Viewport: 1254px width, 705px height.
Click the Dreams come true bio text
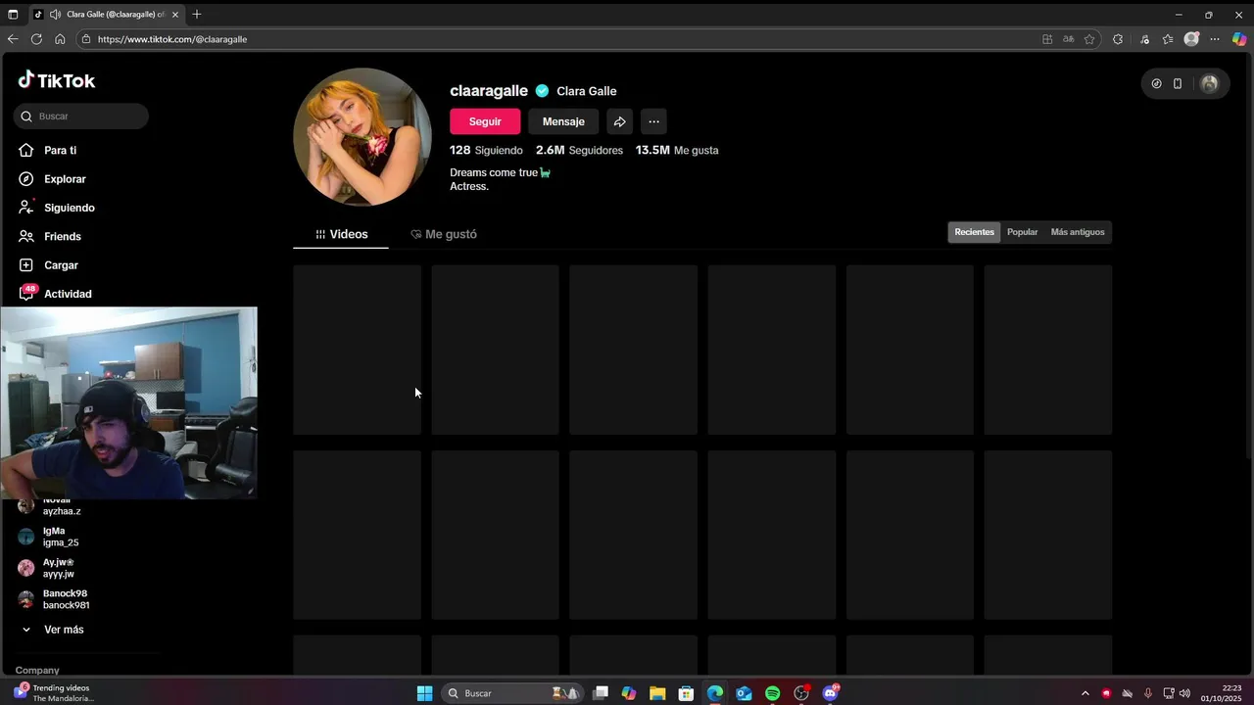pyautogui.click(x=500, y=172)
